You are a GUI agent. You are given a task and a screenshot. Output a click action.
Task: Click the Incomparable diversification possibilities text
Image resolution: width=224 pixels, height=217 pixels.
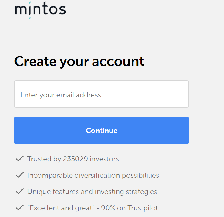(x=93, y=175)
